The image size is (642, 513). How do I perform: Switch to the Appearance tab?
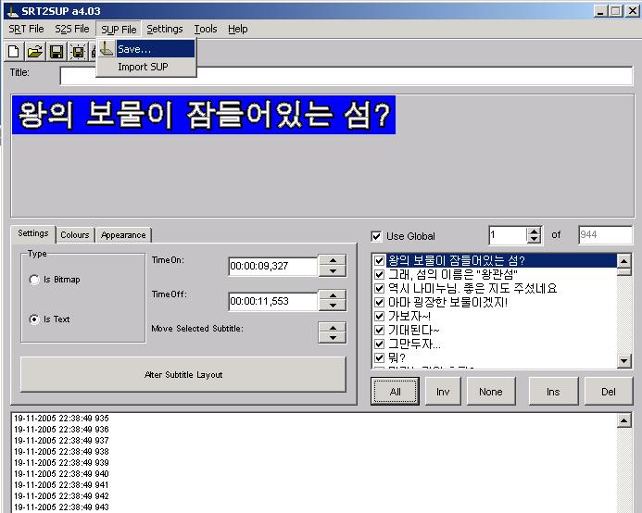point(123,235)
